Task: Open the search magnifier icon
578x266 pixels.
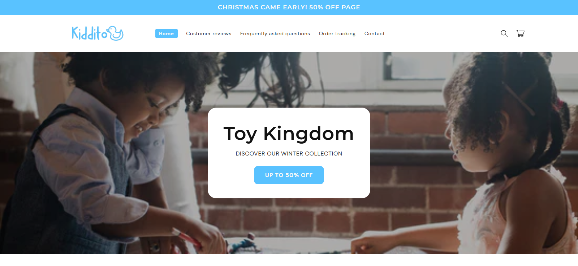Action: [504, 33]
